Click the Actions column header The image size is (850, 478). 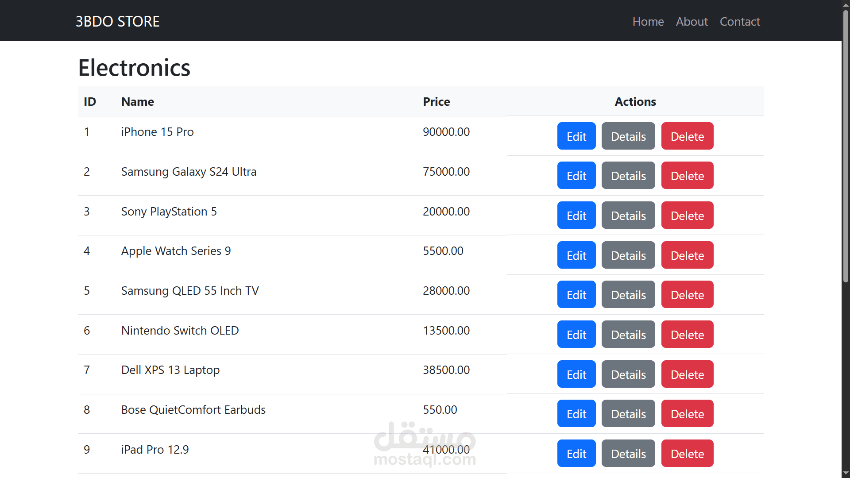[x=635, y=101]
